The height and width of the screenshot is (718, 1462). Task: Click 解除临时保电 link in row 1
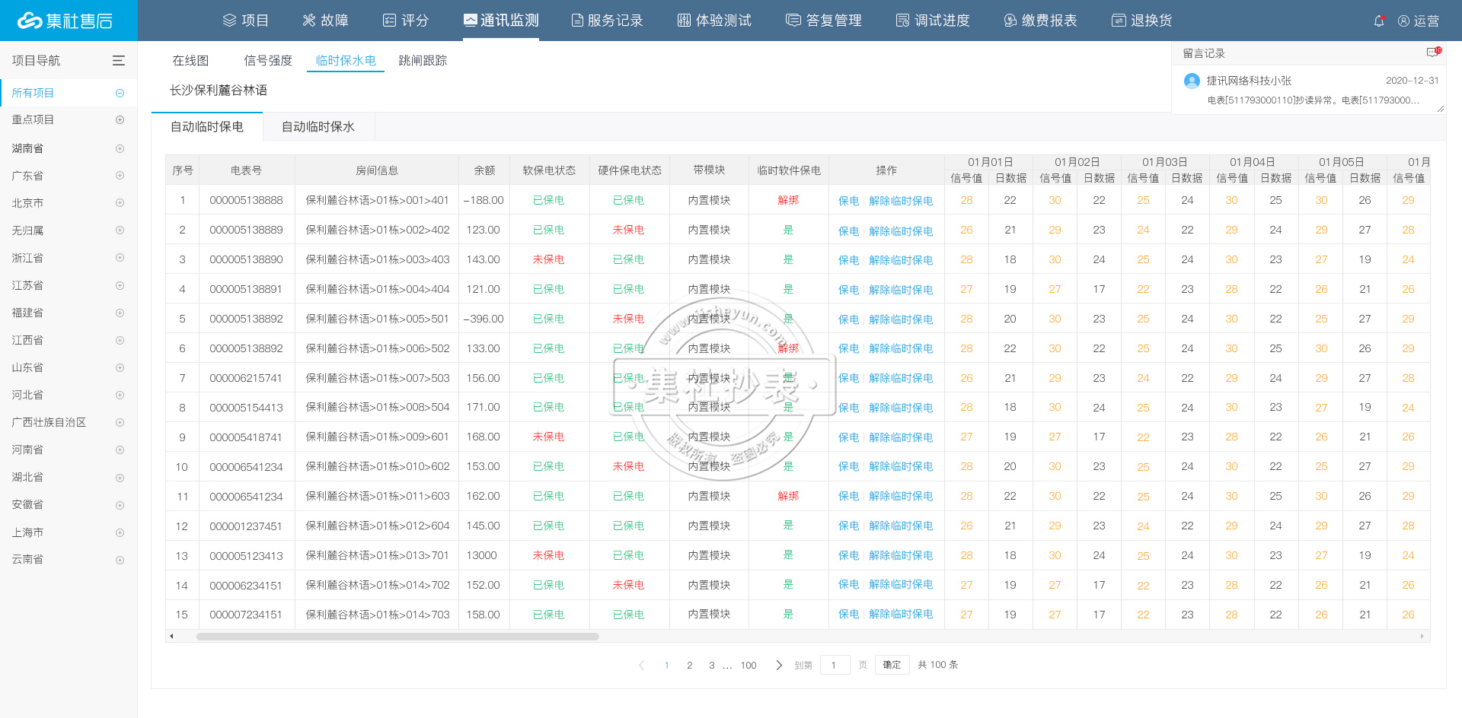click(x=901, y=201)
